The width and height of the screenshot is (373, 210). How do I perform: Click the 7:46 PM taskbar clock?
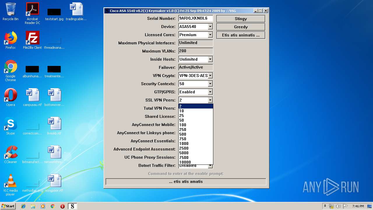[x=358, y=206]
